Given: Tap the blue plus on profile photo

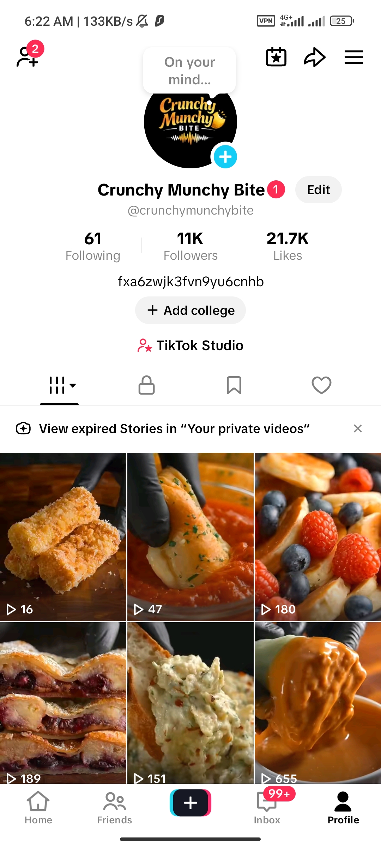Looking at the screenshot, I should tap(225, 157).
